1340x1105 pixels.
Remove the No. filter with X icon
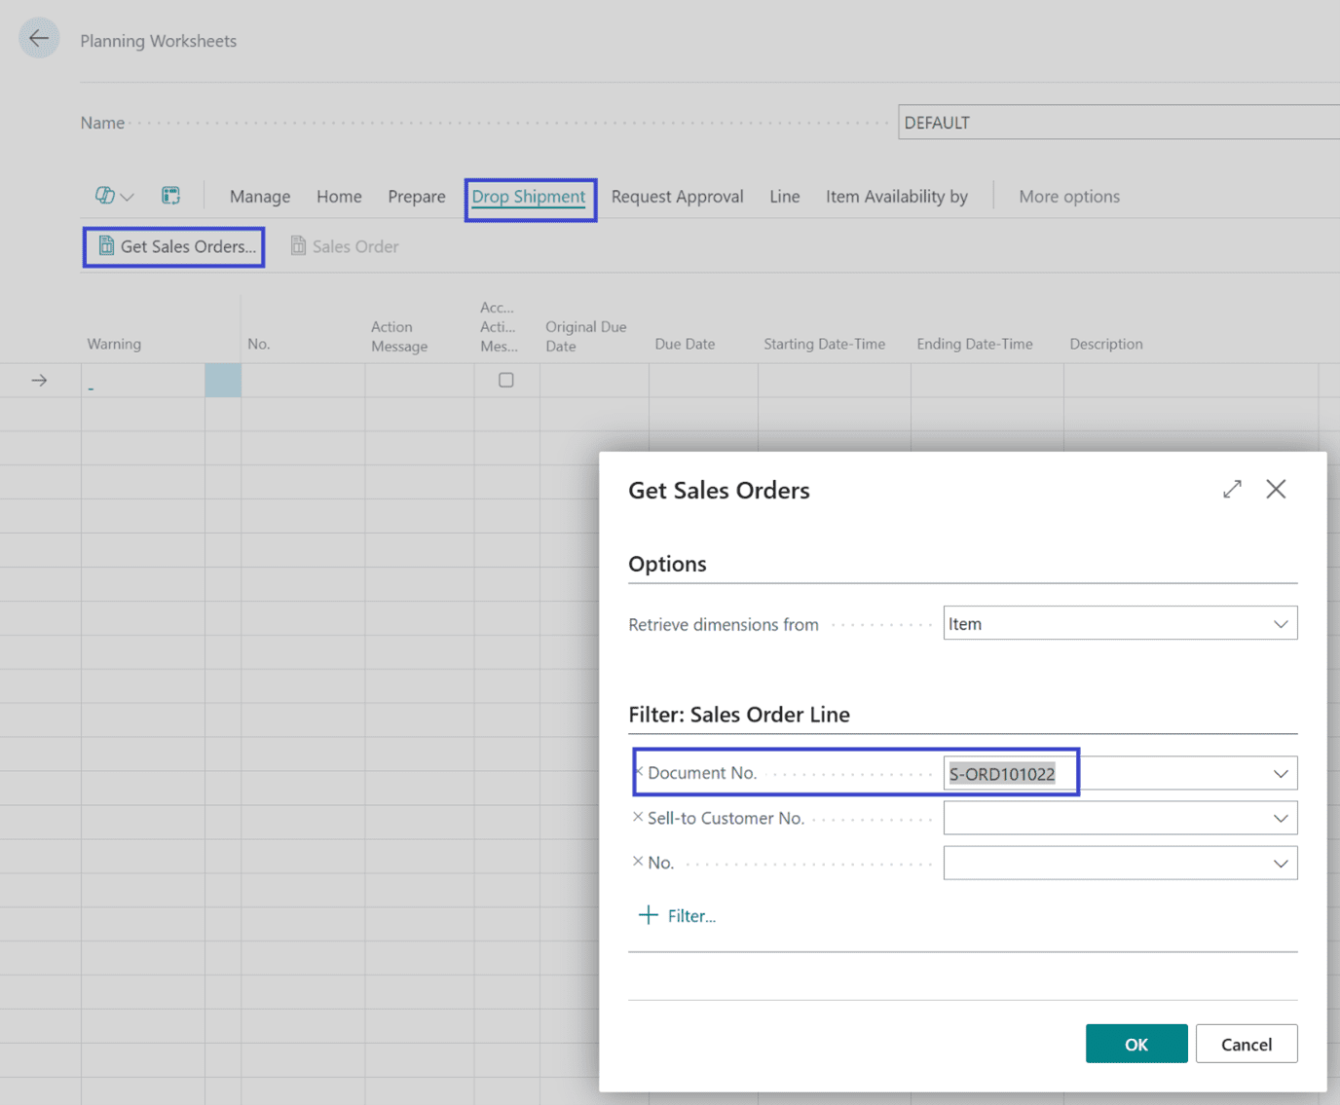coord(638,862)
